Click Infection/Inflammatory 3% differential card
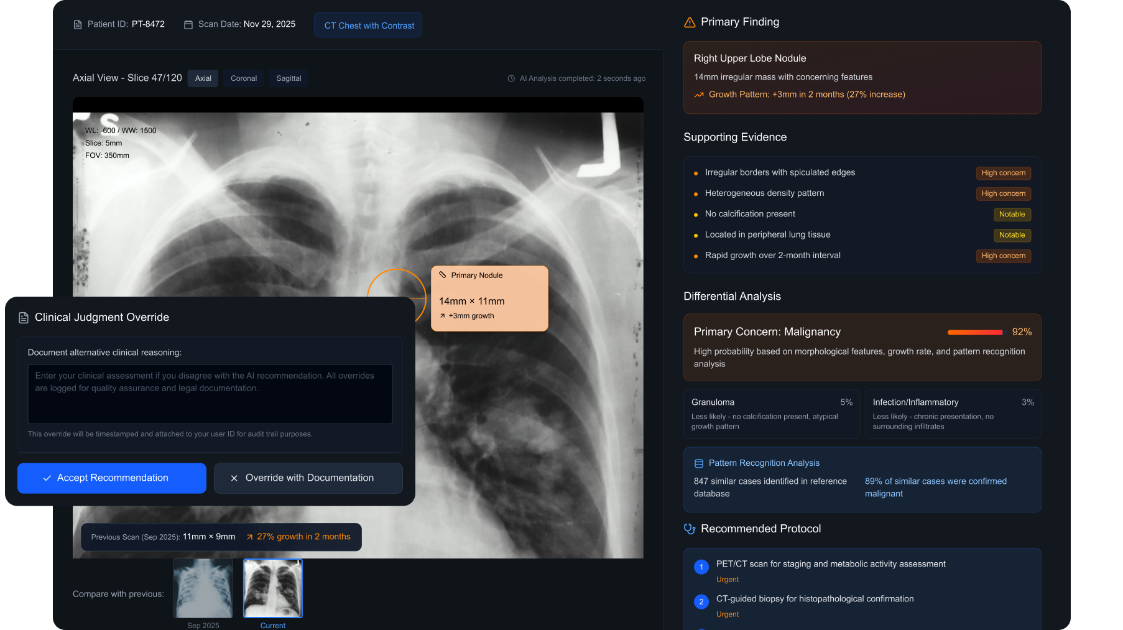Viewport: 1123px width, 630px height. point(953,414)
